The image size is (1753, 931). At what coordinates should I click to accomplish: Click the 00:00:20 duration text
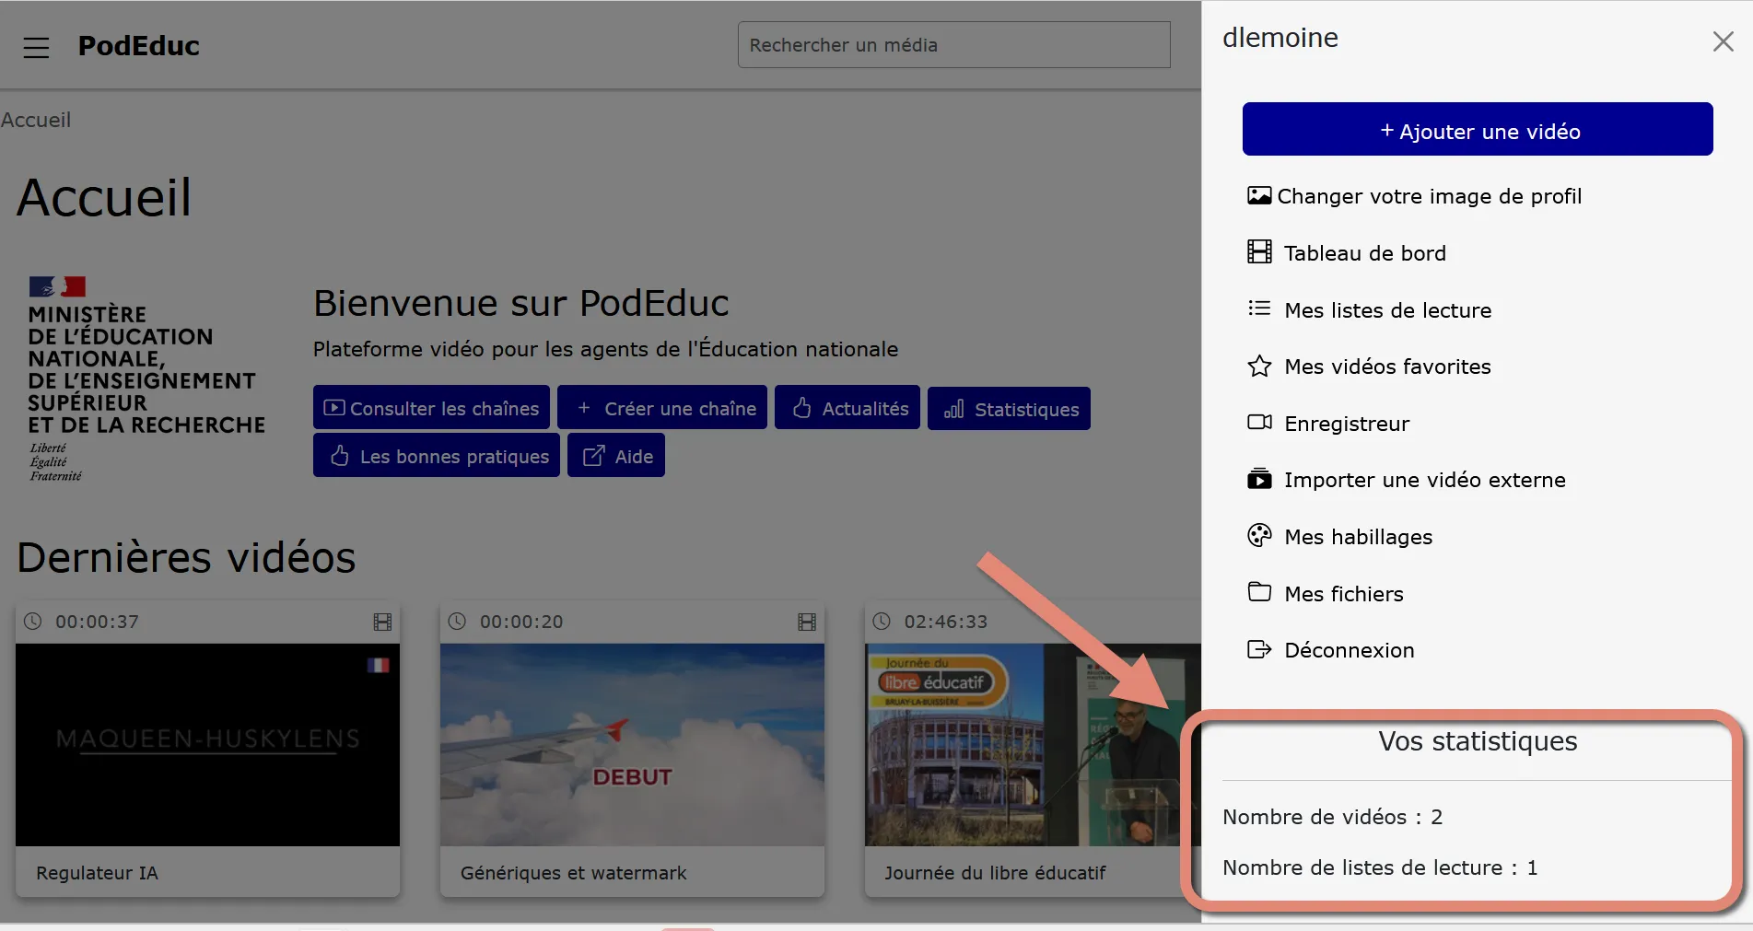521,622
